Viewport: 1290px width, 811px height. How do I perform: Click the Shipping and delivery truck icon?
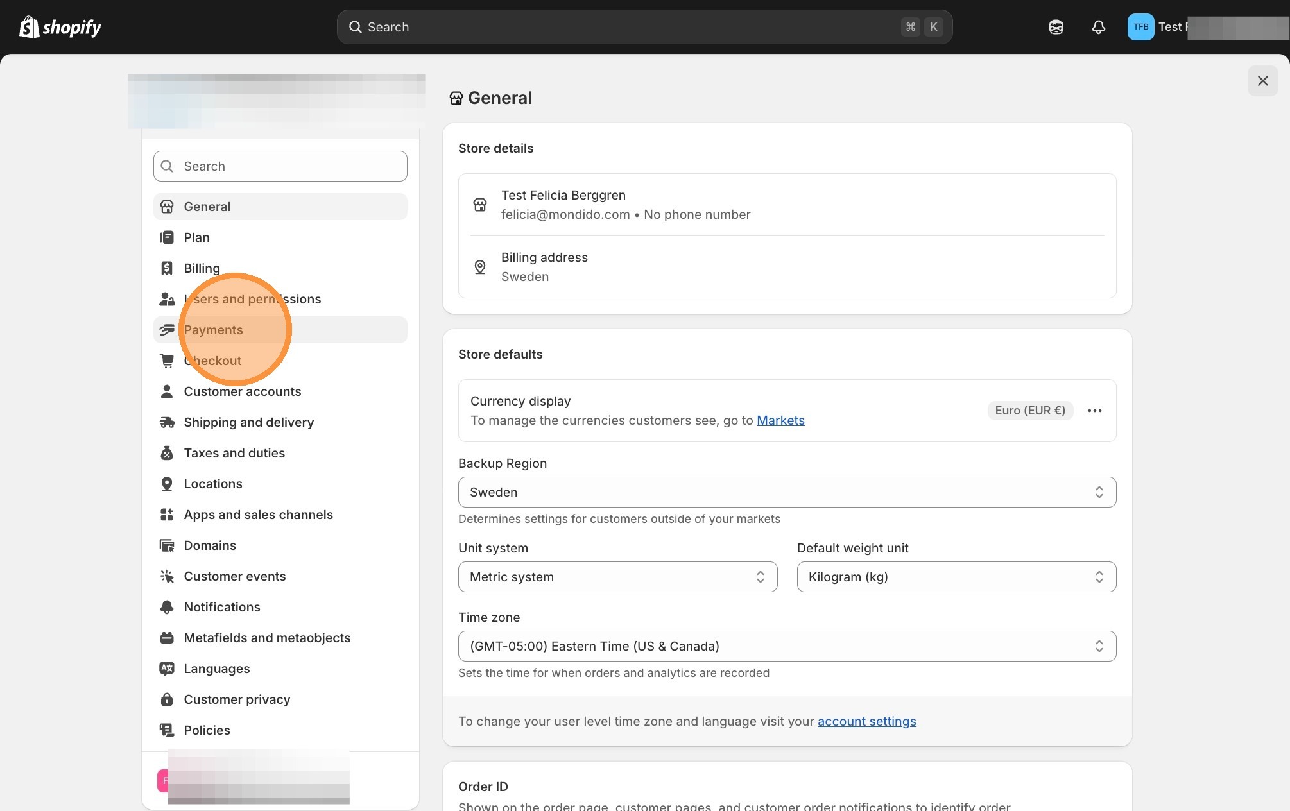pyautogui.click(x=167, y=422)
